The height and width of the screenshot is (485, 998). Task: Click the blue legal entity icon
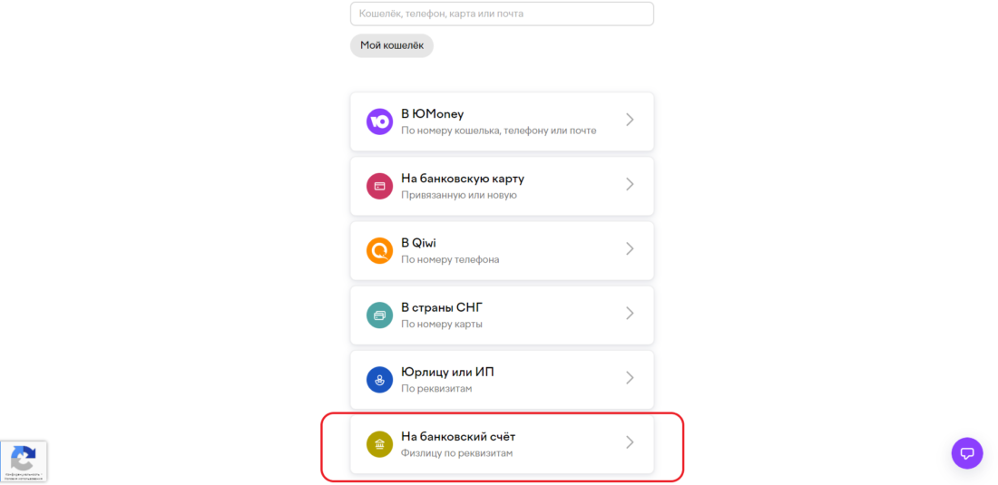point(379,379)
